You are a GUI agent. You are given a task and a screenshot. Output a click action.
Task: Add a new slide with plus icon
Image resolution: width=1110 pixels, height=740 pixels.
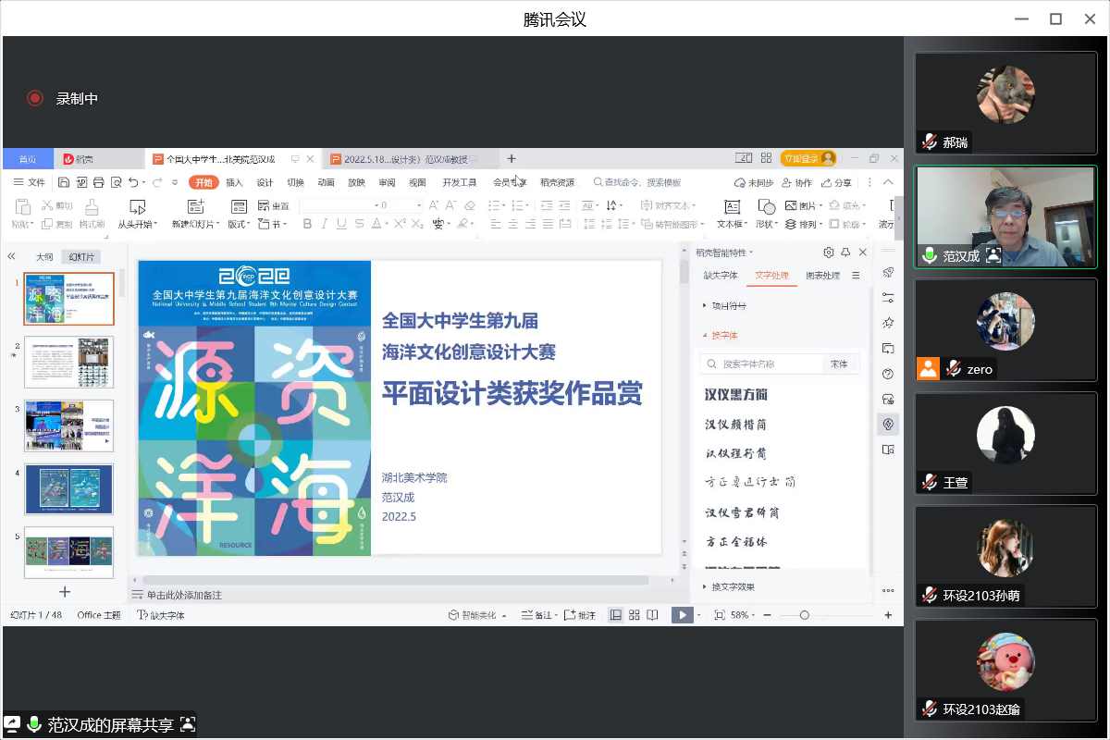(65, 591)
